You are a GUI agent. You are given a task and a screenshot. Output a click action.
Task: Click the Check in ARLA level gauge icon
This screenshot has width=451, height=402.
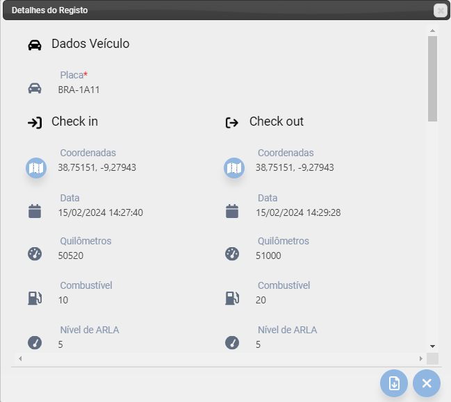pyautogui.click(x=35, y=343)
